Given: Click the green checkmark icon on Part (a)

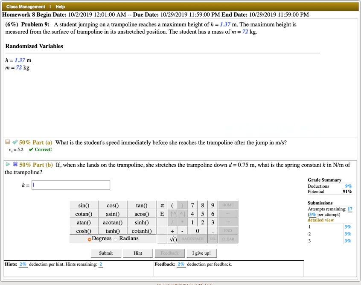Looking at the screenshot, I should coord(15,142).
